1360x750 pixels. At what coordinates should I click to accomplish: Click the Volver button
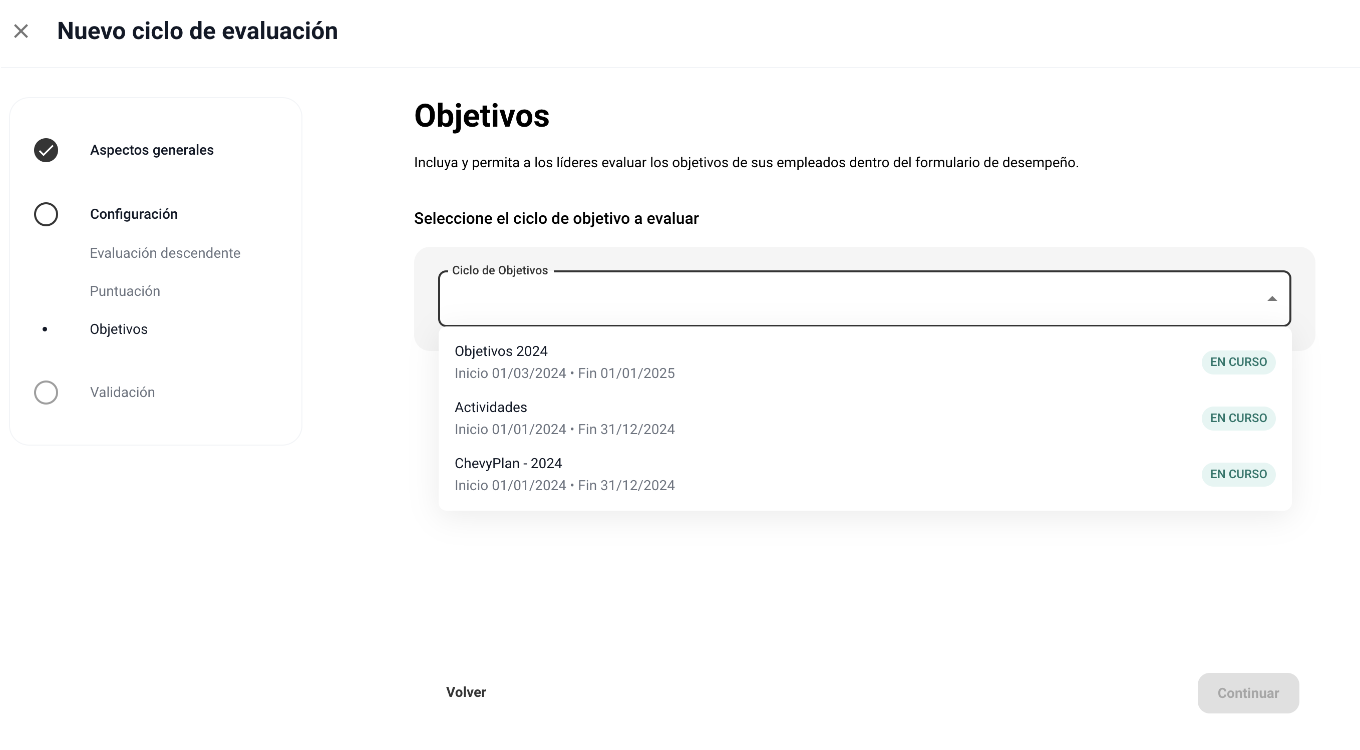466,692
